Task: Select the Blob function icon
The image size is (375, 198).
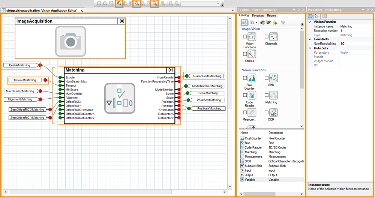Action: (273, 78)
